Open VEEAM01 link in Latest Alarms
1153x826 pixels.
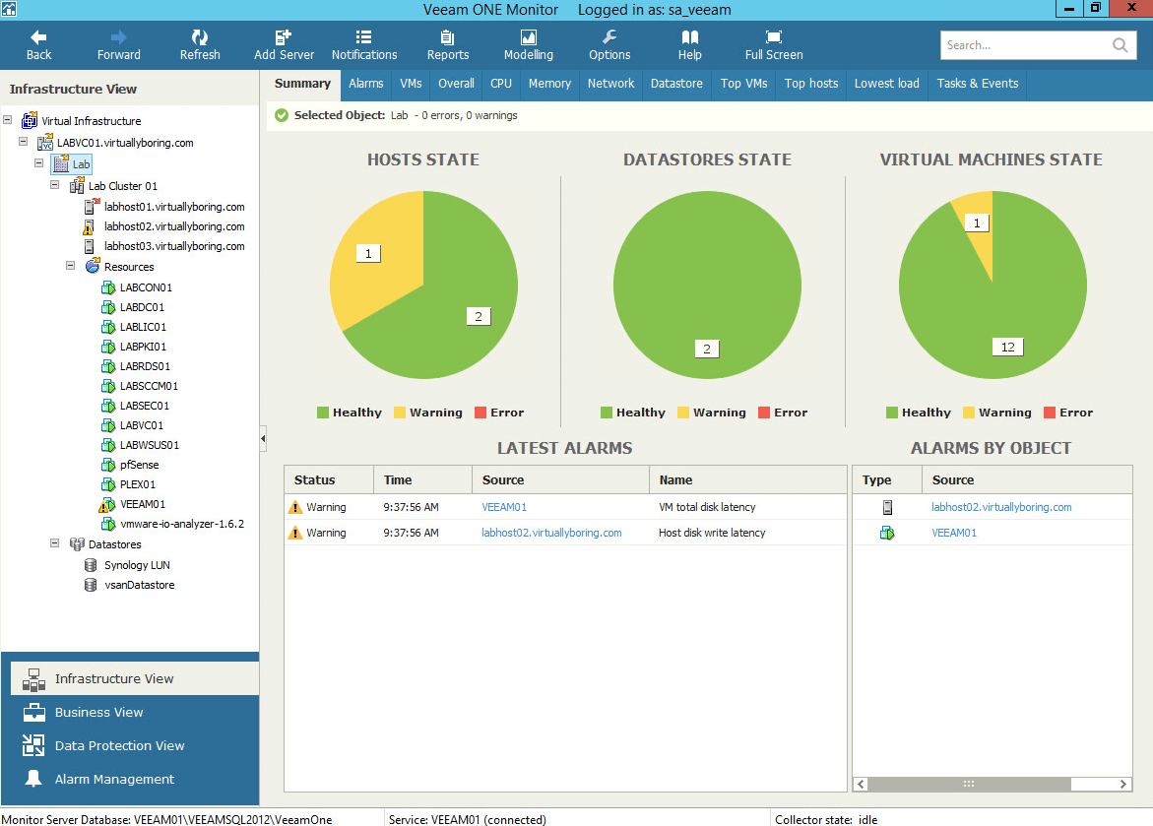click(x=504, y=507)
